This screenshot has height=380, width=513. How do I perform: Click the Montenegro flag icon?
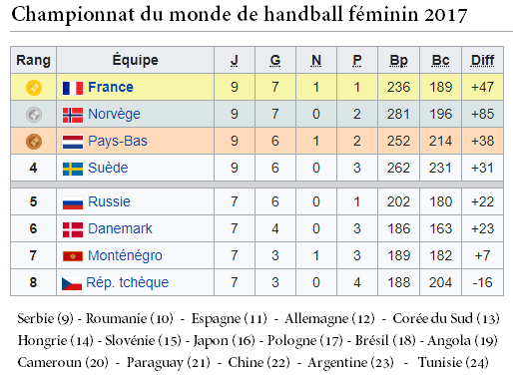click(73, 256)
